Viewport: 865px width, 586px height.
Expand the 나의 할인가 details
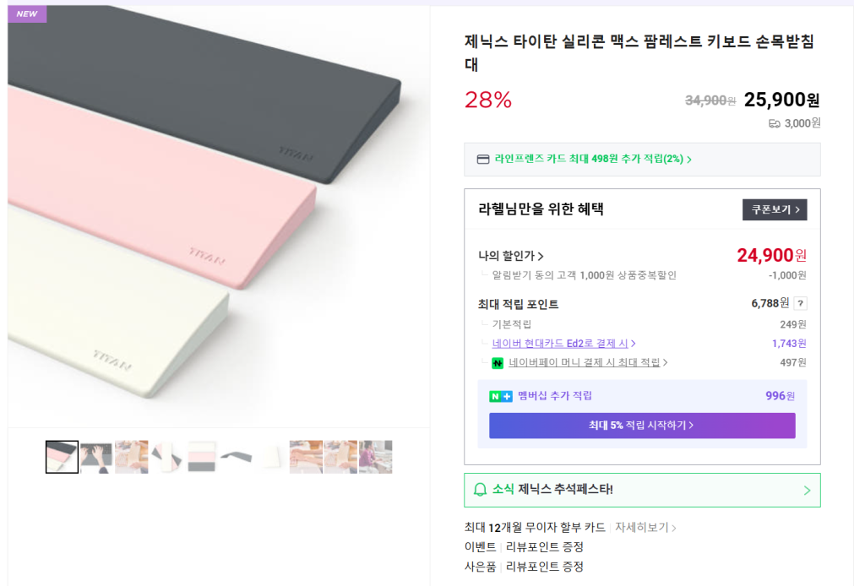(511, 256)
